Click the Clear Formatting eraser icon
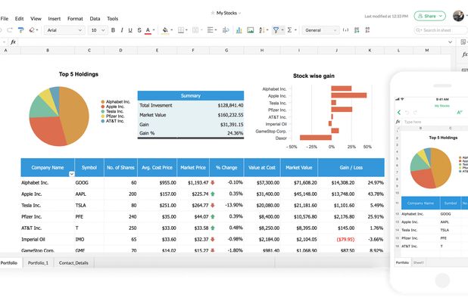The height and width of the screenshot is (298, 468). pyautogui.click(x=32, y=30)
